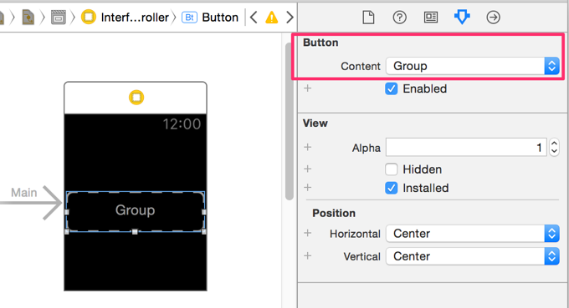Go to previous issue with left chevron

tap(254, 17)
